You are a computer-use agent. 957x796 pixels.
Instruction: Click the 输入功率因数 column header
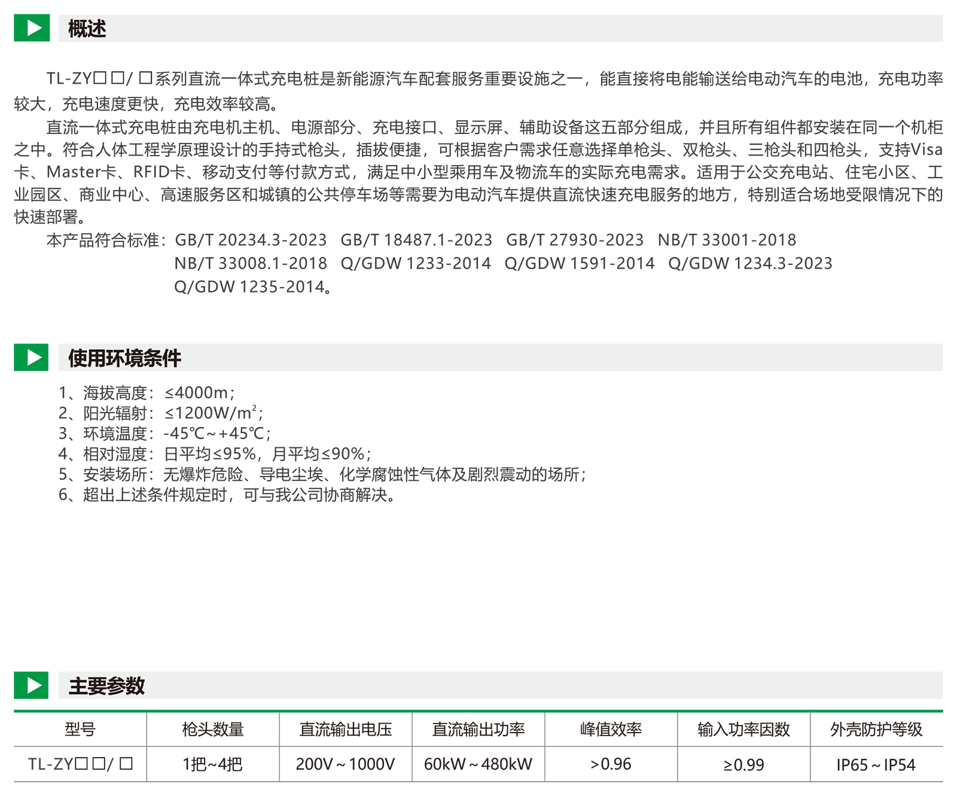pyautogui.click(x=743, y=730)
